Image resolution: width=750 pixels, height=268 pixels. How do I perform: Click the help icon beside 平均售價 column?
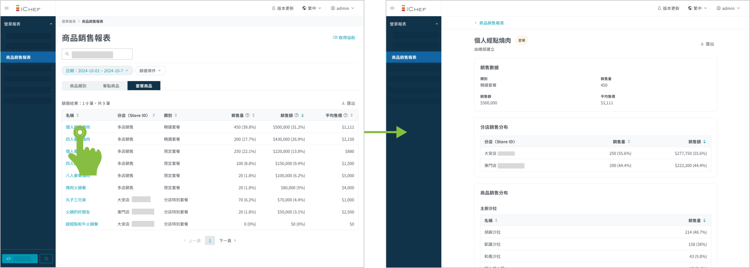point(345,115)
